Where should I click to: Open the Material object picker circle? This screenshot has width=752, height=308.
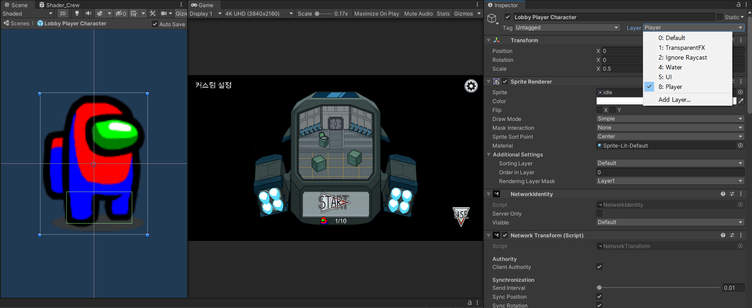coord(740,145)
